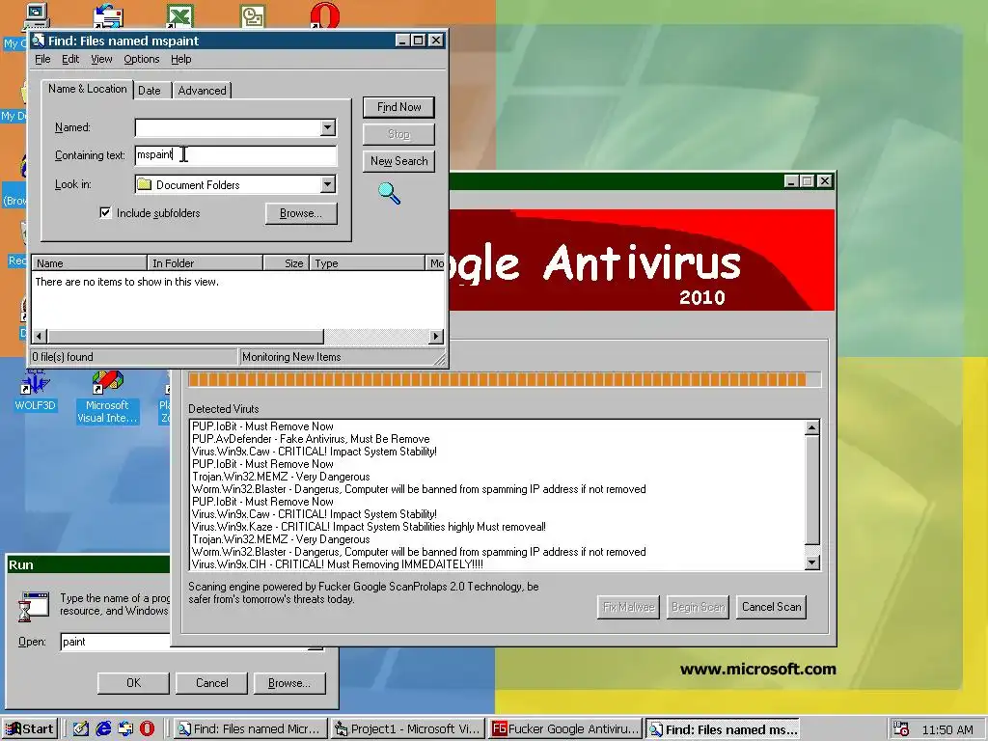
Task: Open the Options menu in Find window
Action: coord(141,59)
